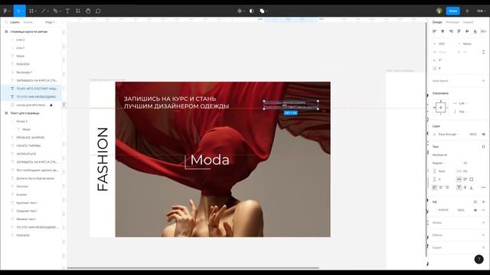Toggle constrain proportions link icon
The image size is (490, 275).
point(483,52)
